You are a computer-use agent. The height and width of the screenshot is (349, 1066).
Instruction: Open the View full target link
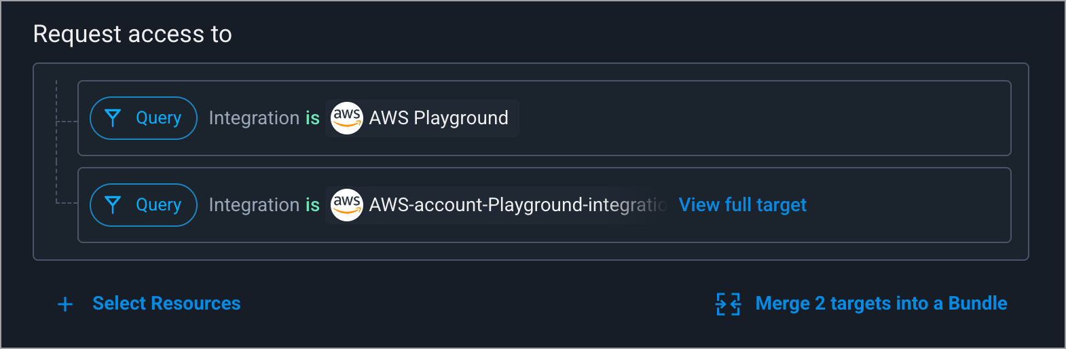click(x=743, y=205)
